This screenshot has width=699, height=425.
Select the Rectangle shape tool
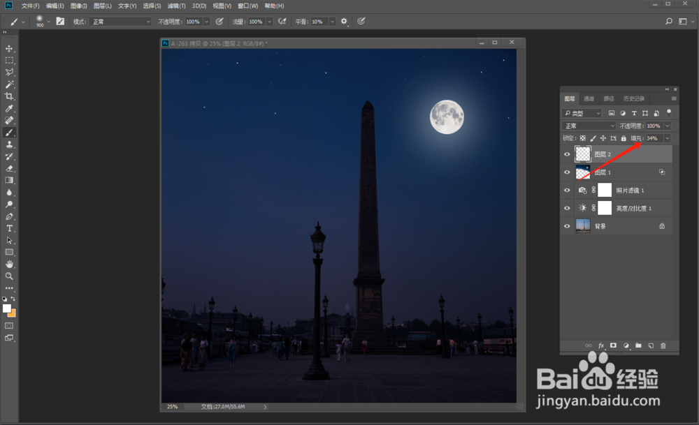(9, 253)
